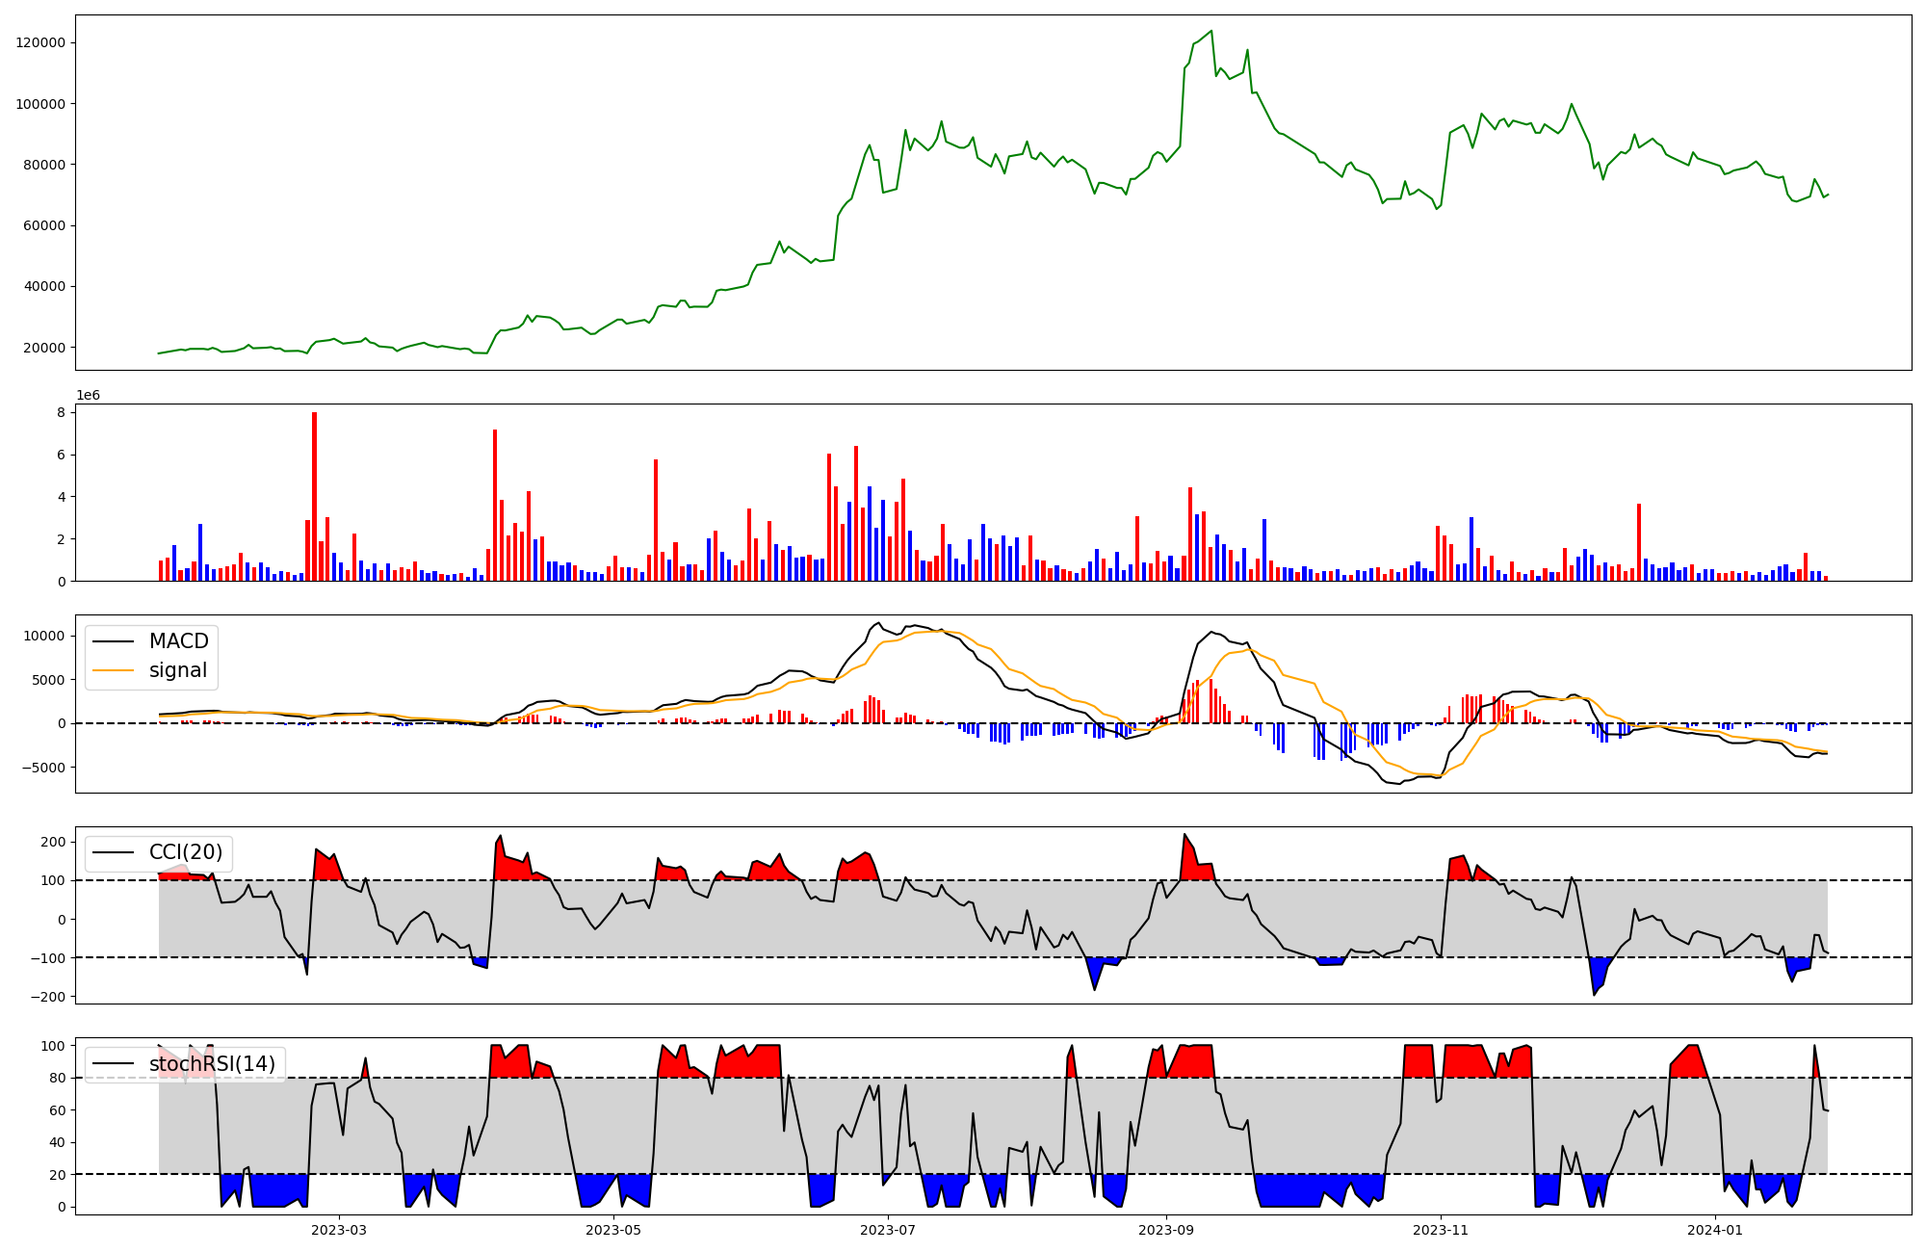Click the 1e6 volume axis multiplier text
1926x1252 pixels.
[x=88, y=396]
